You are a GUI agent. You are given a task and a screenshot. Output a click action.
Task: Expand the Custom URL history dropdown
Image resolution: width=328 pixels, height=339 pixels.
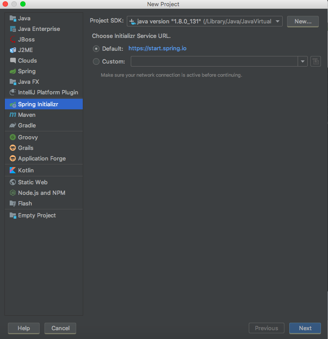302,62
